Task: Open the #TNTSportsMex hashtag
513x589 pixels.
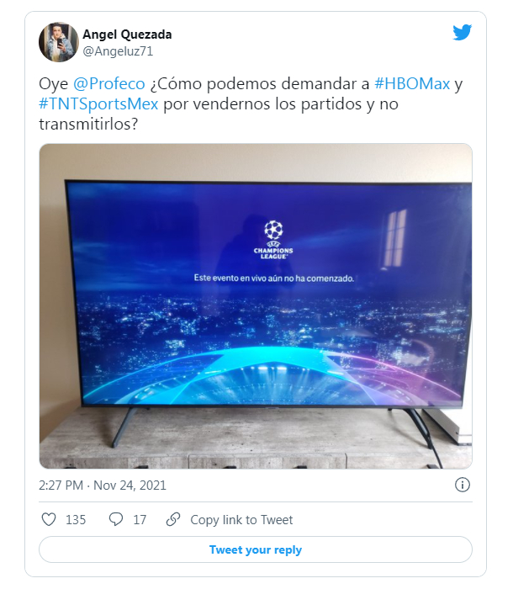Action: coord(98,104)
